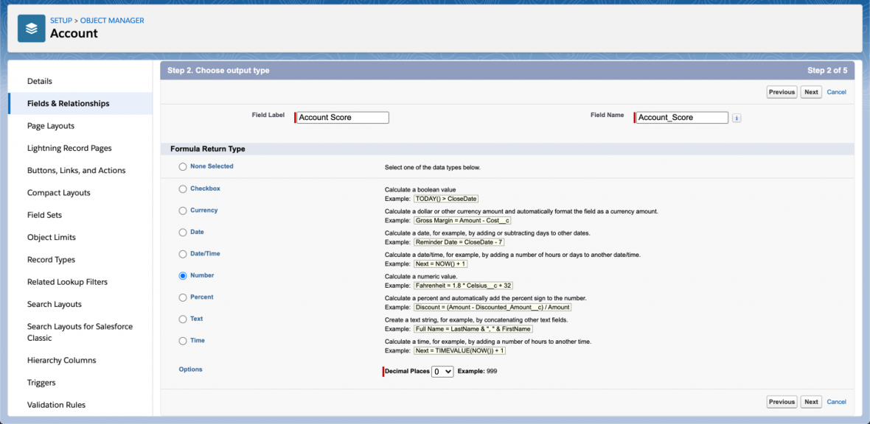Click the Field Label input box
The image size is (870, 424).
[x=341, y=117]
